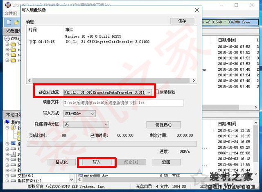Collapse the documents node under My Computer
Image resolution: width=262 pixels, height=192 pixels.
pyautogui.click(x=7, y=128)
